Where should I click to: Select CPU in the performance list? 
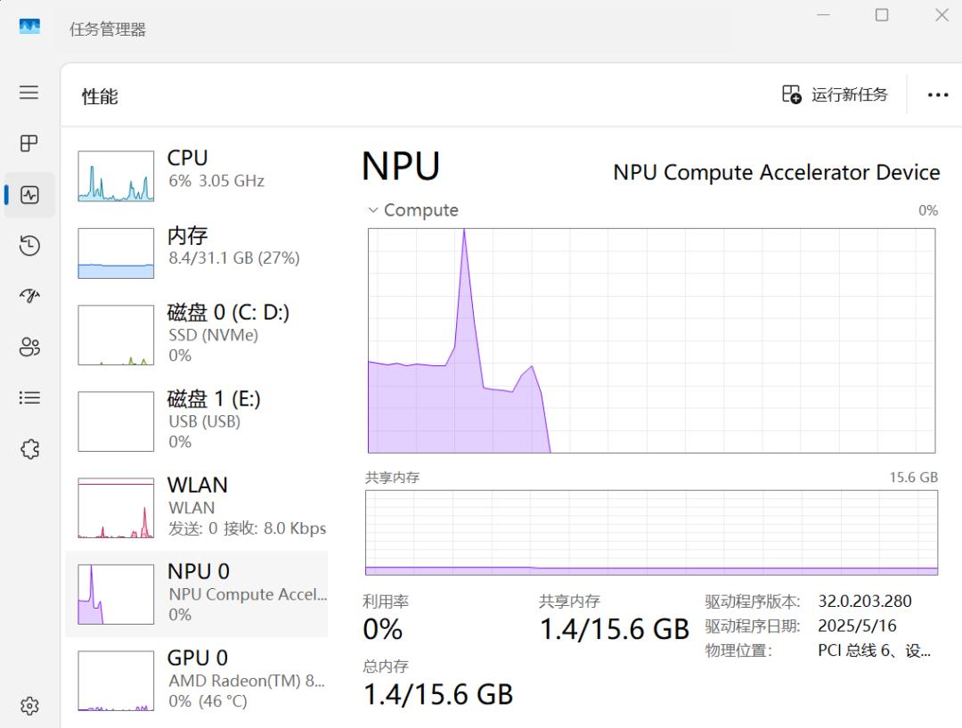click(x=196, y=176)
